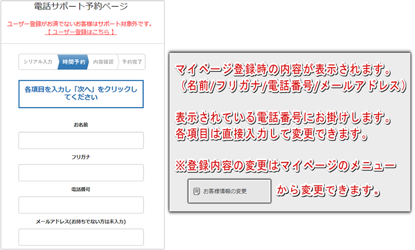Select the 時間予約 step tab

point(73,62)
